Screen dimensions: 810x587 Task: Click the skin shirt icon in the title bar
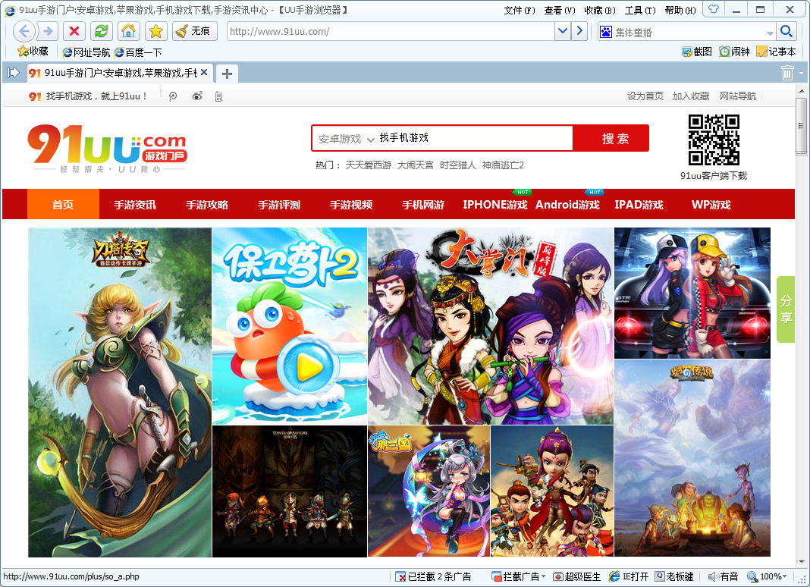(714, 9)
